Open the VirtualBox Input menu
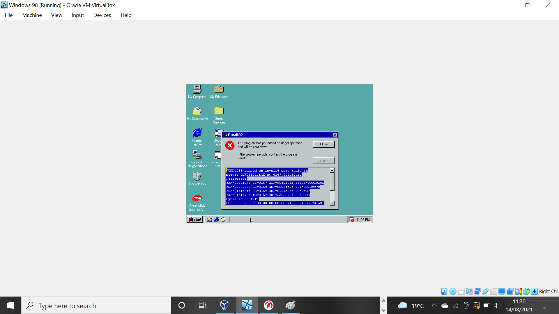Viewport: 559px width, 314px height. 77,15
